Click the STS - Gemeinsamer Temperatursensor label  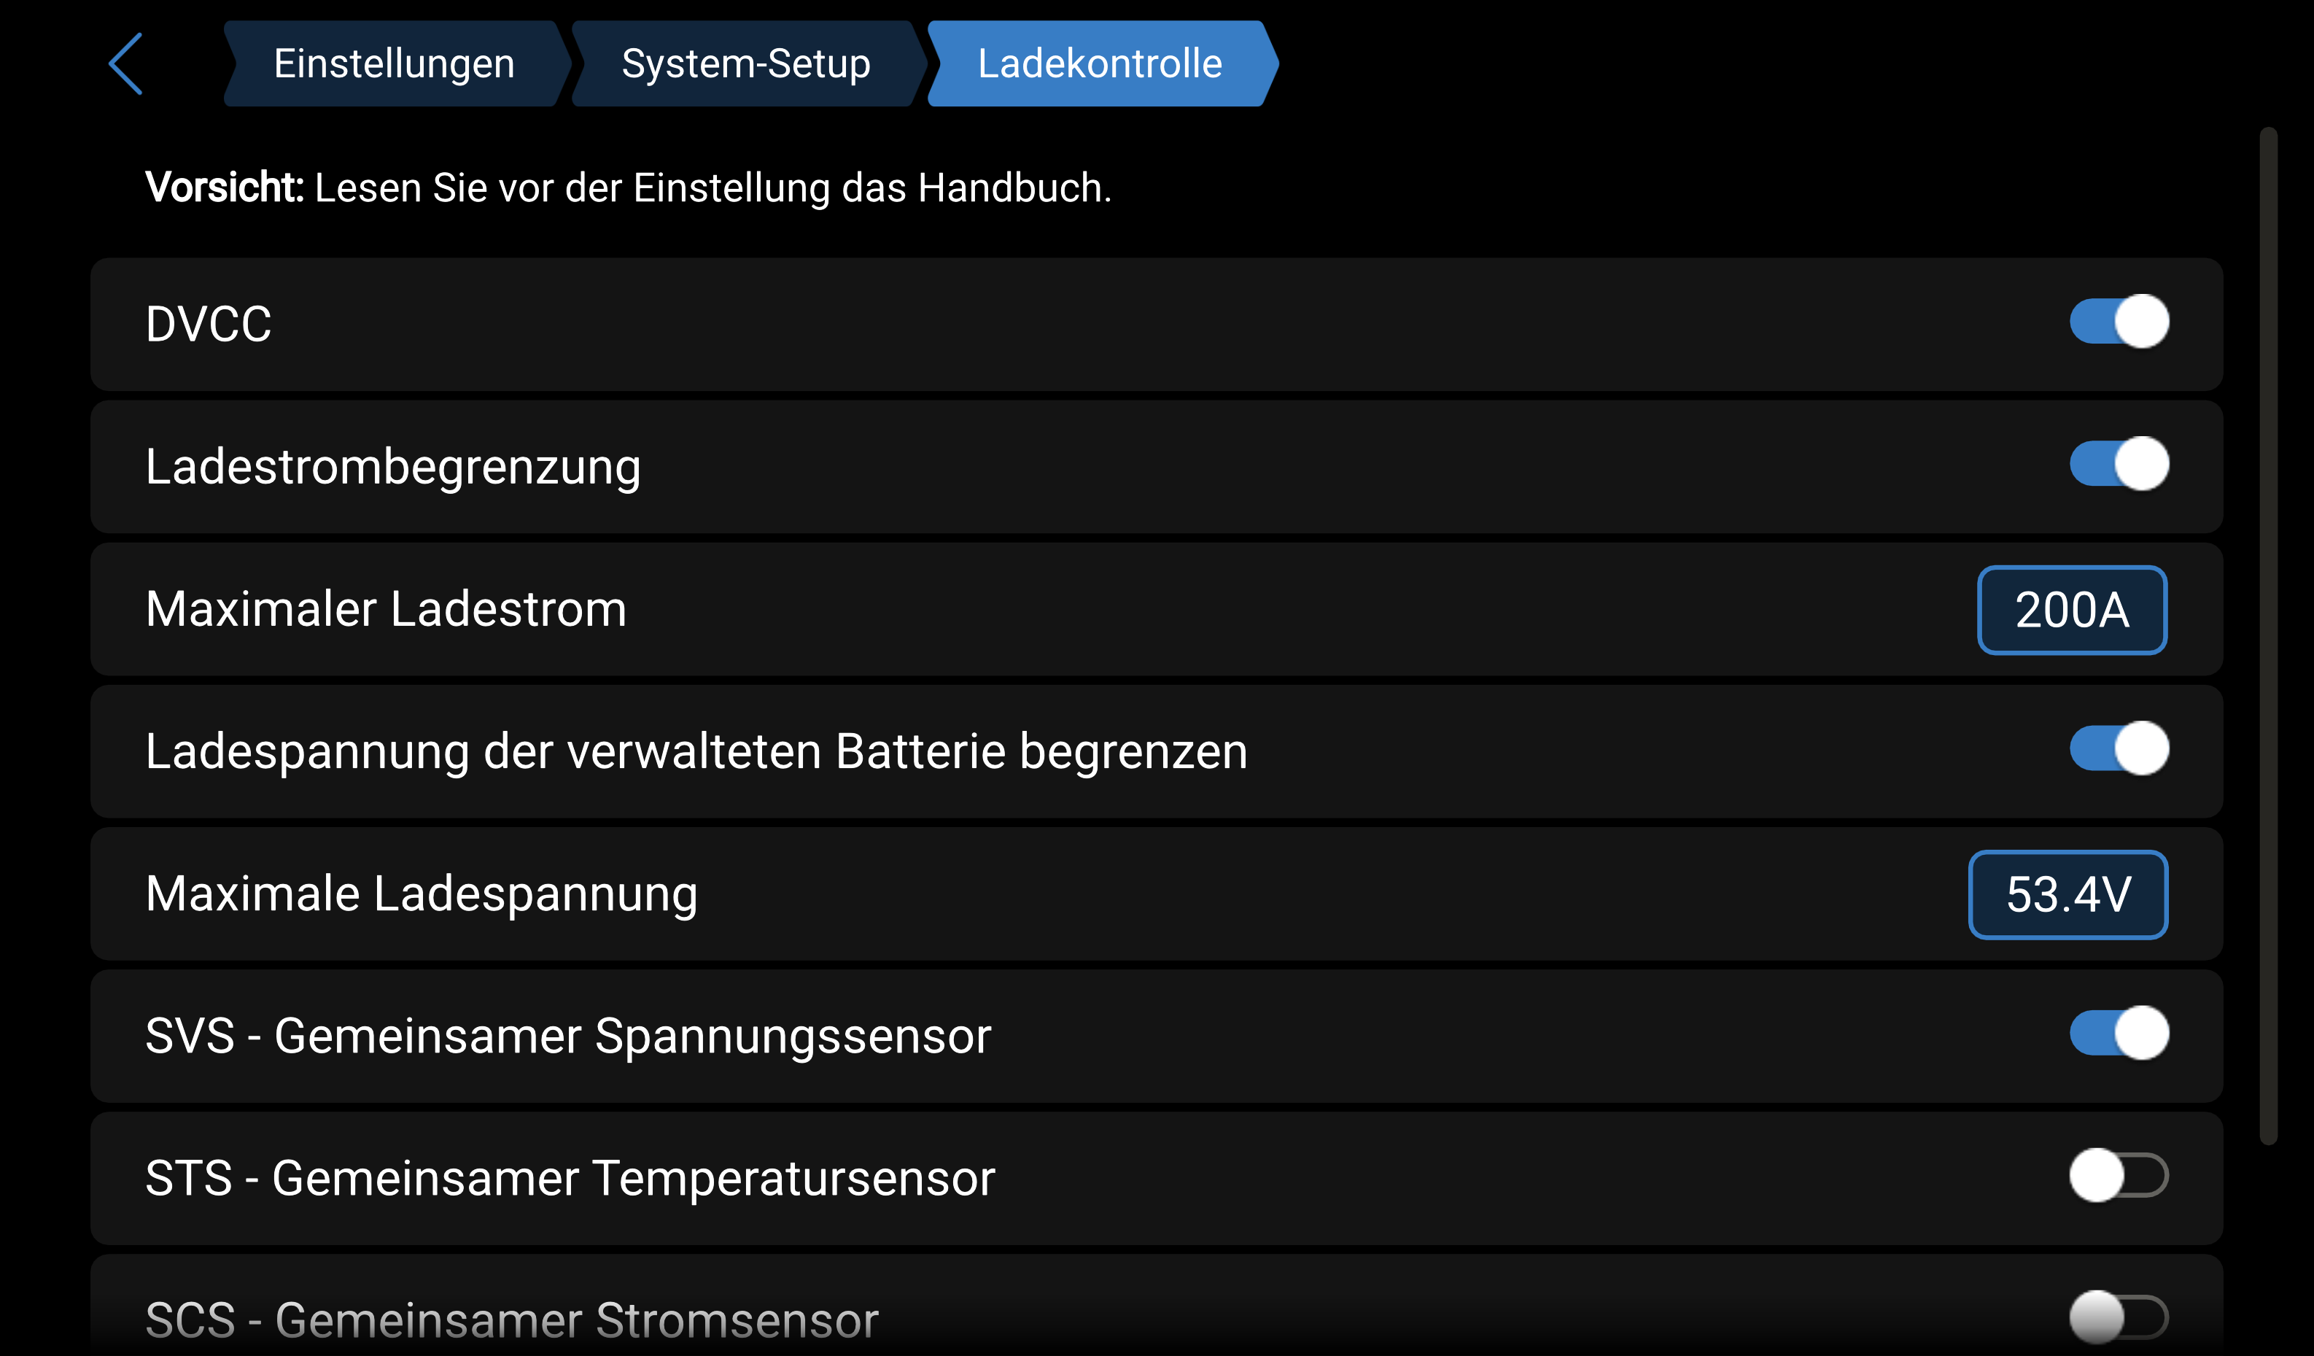coord(570,1179)
